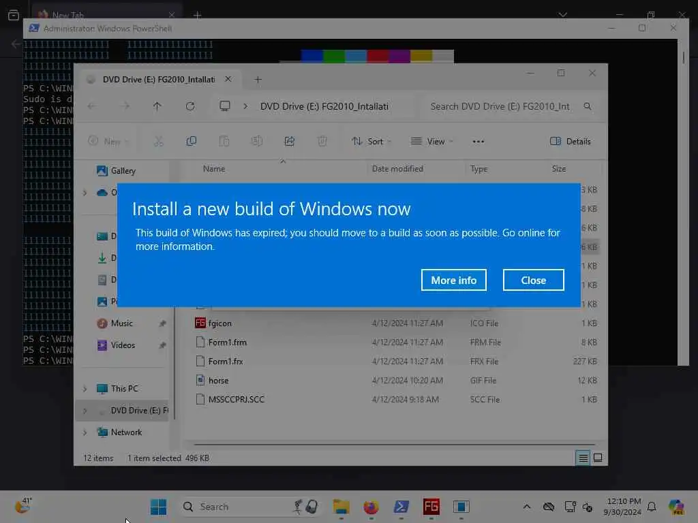Open the Sort dropdown in Explorer
Viewport: 698px width, 523px height.
[371, 142]
